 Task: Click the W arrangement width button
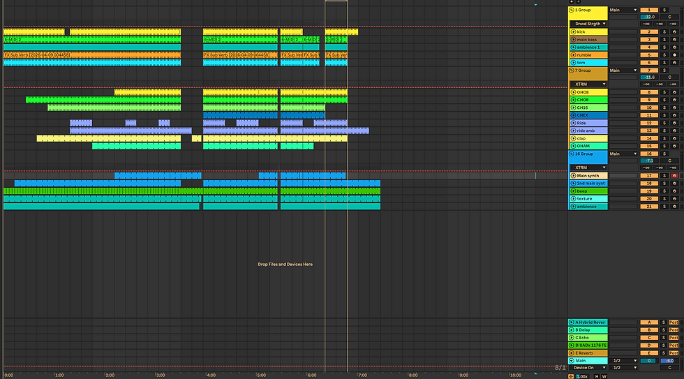point(604,376)
